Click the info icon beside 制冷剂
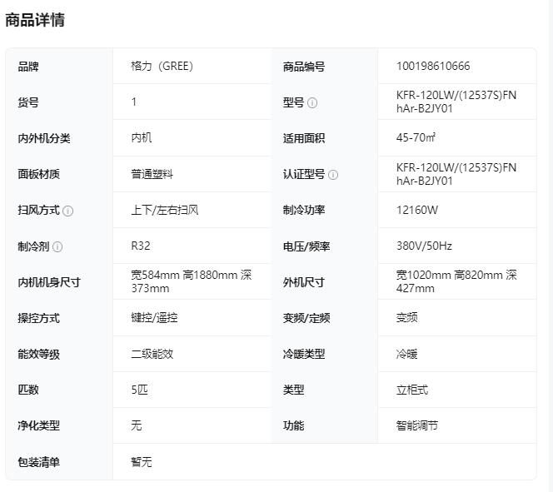The height and width of the screenshot is (492, 553). pos(57,246)
